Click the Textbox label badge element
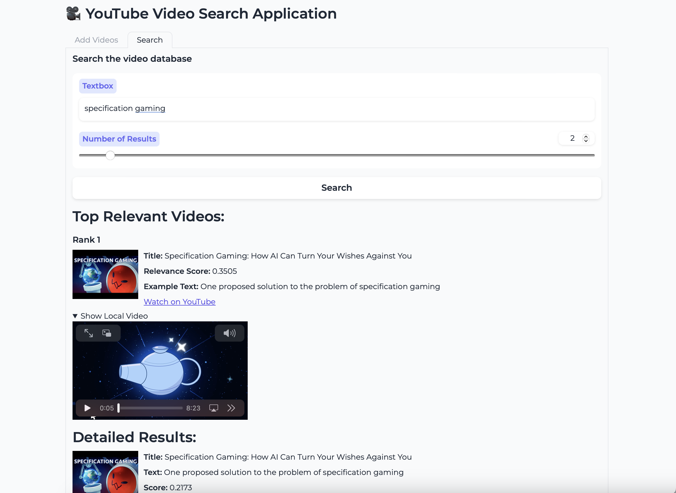The width and height of the screenshot is (676, 493). 98,86
